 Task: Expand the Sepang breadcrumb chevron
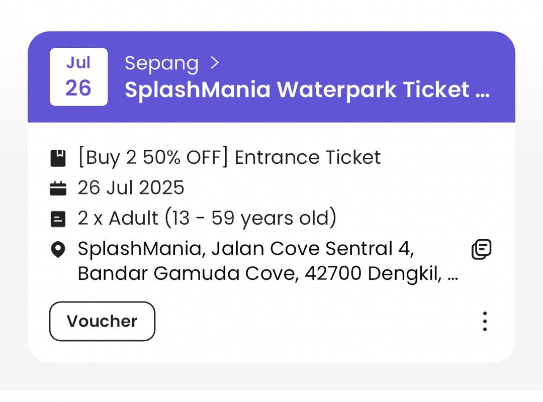click(x=216, y=62)
